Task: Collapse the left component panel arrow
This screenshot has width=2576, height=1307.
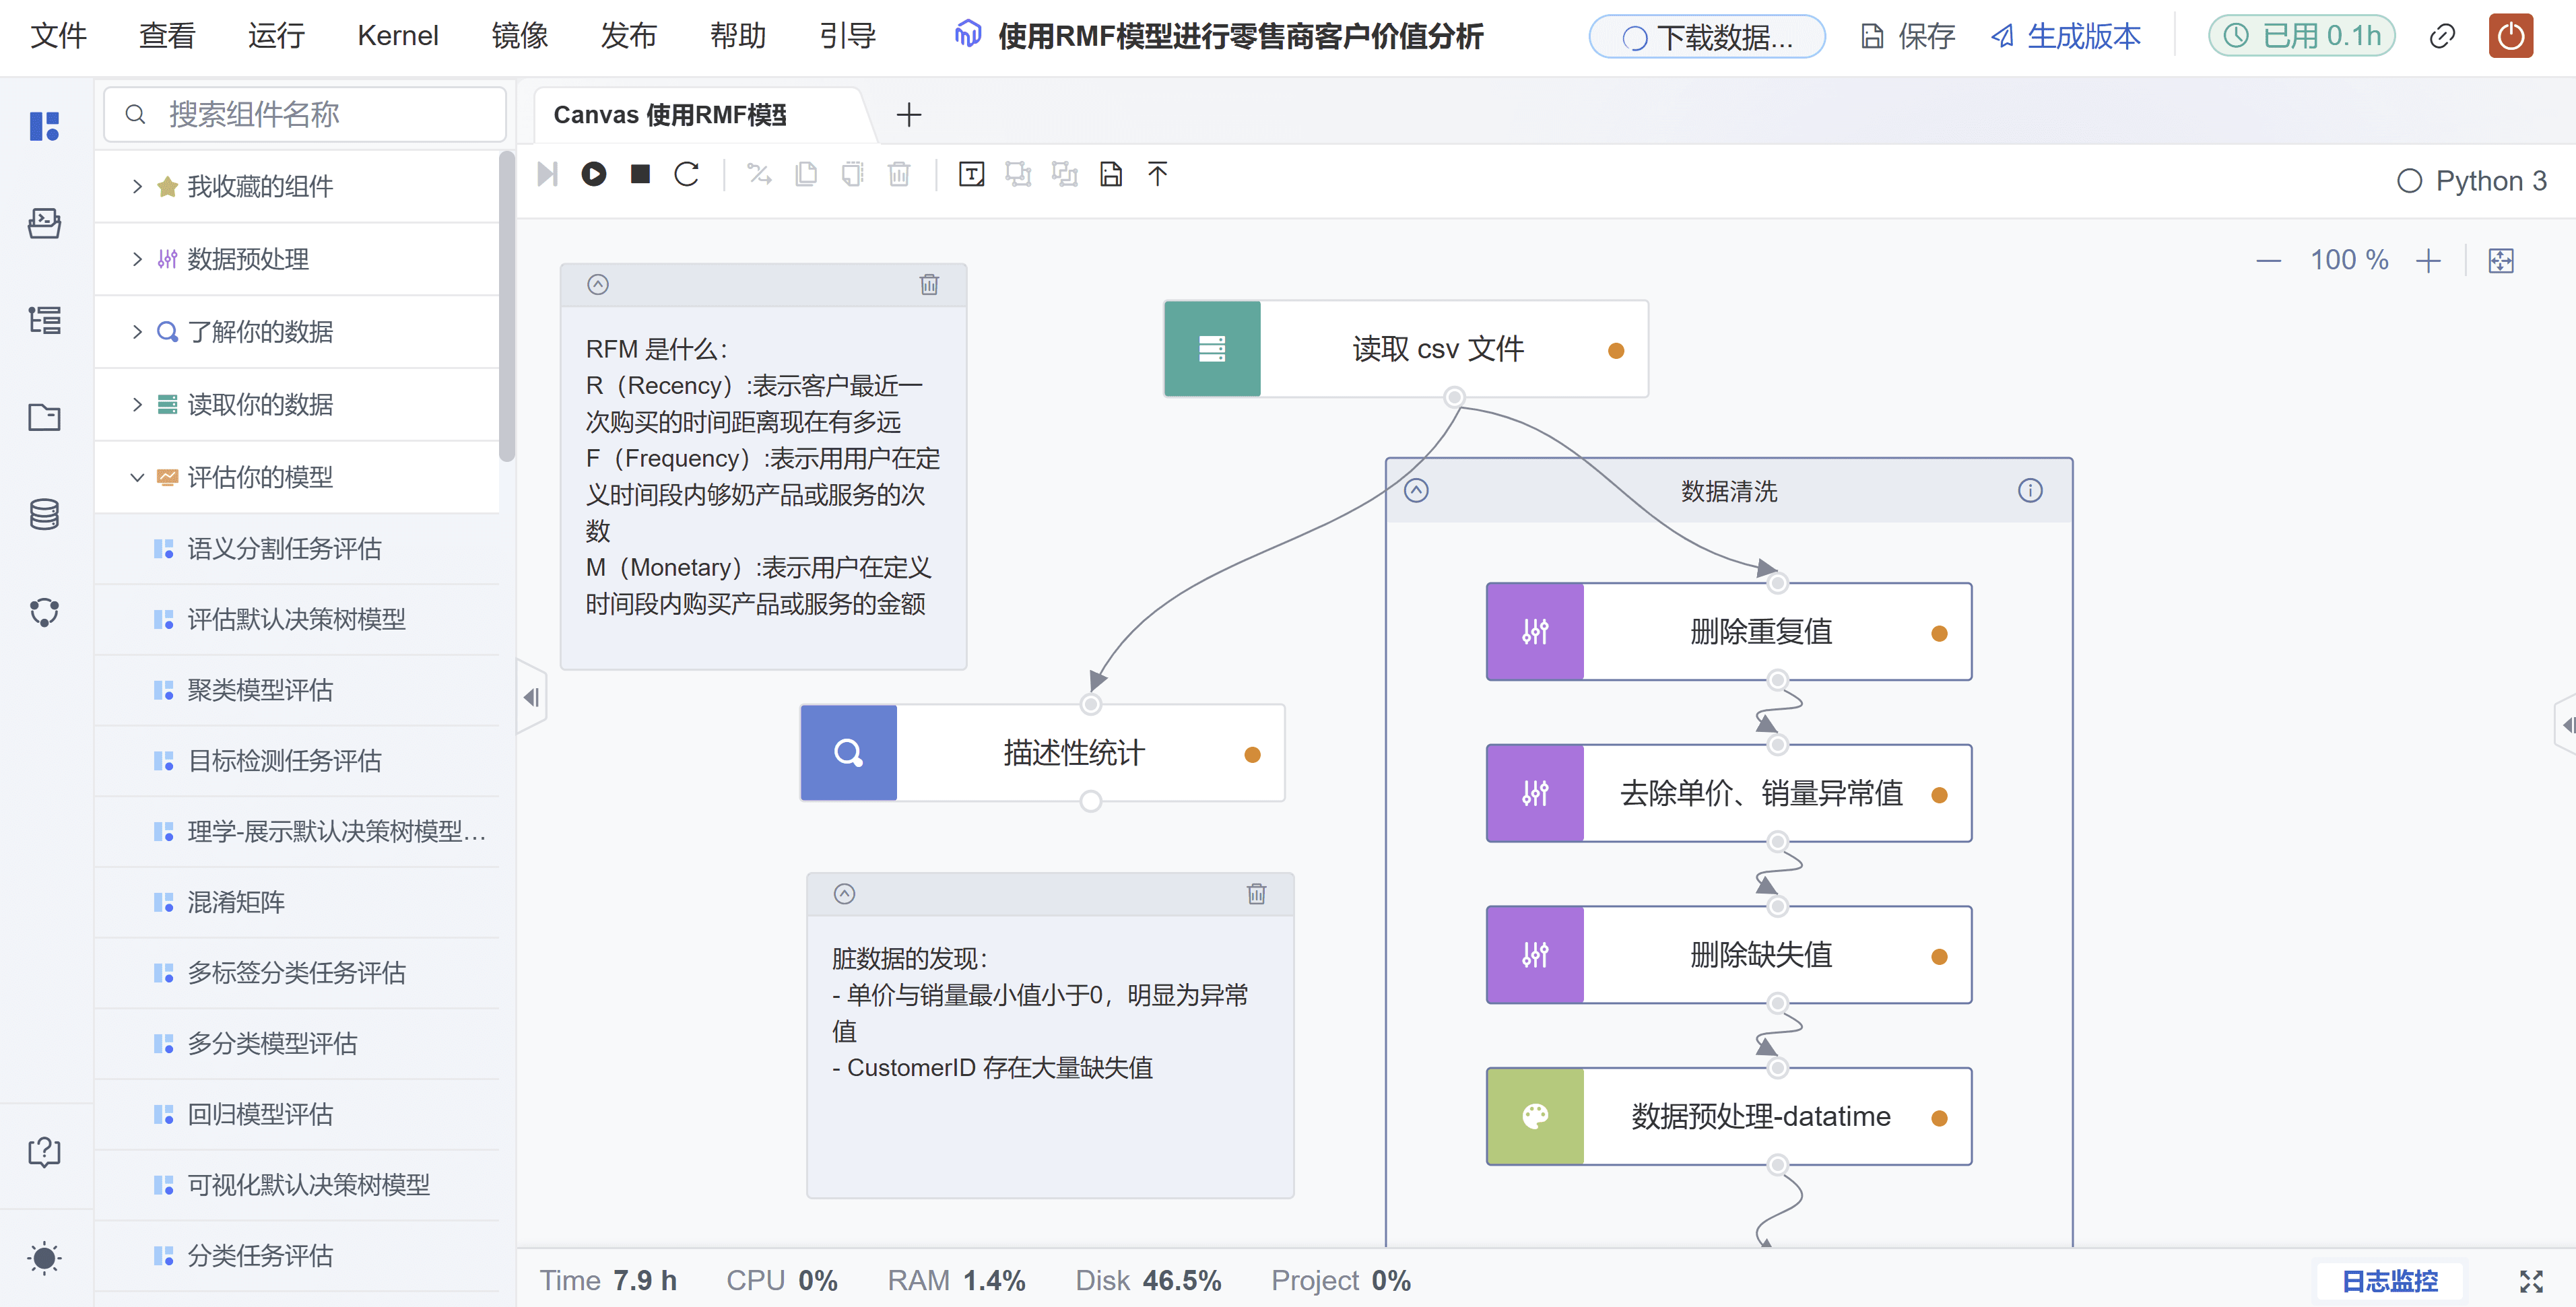Action: coord(531,697)
